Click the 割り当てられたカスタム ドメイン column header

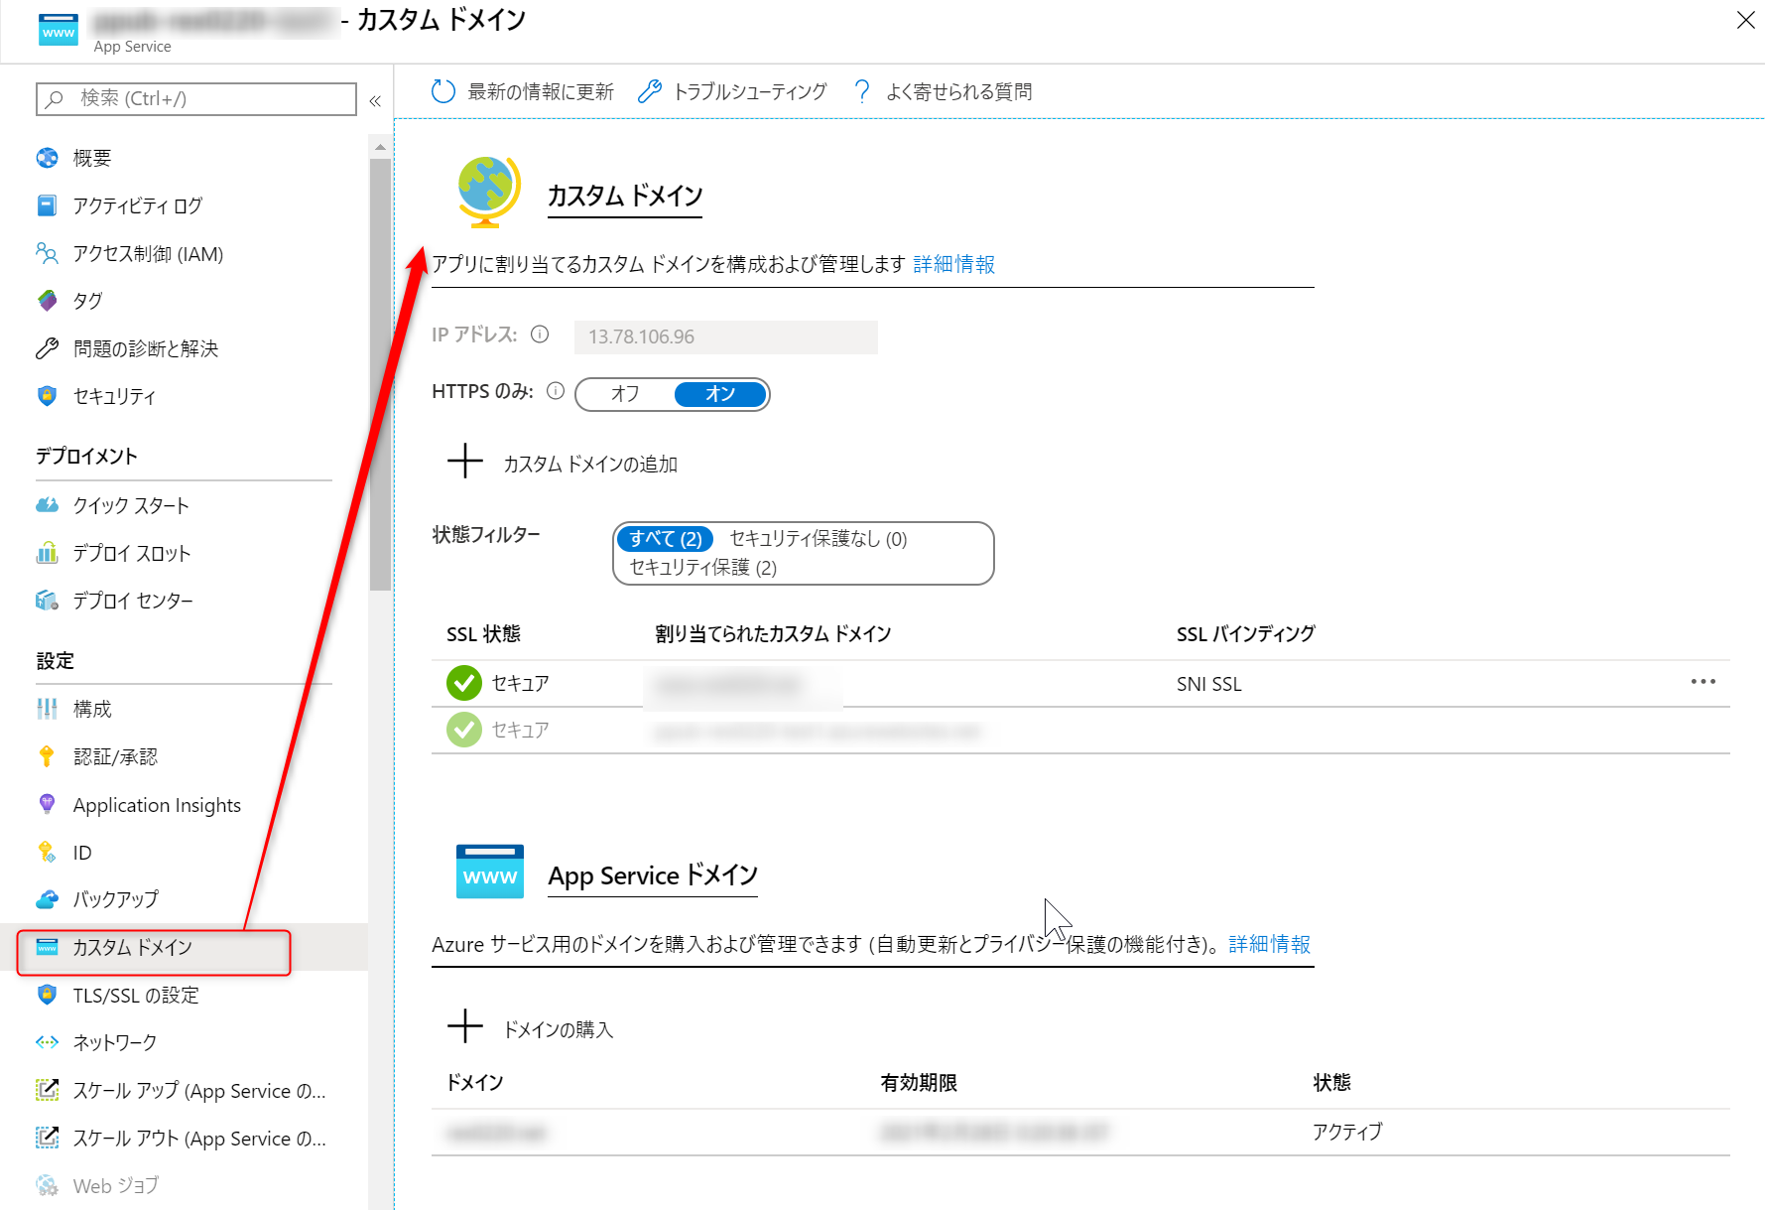[x=773, y=633]
